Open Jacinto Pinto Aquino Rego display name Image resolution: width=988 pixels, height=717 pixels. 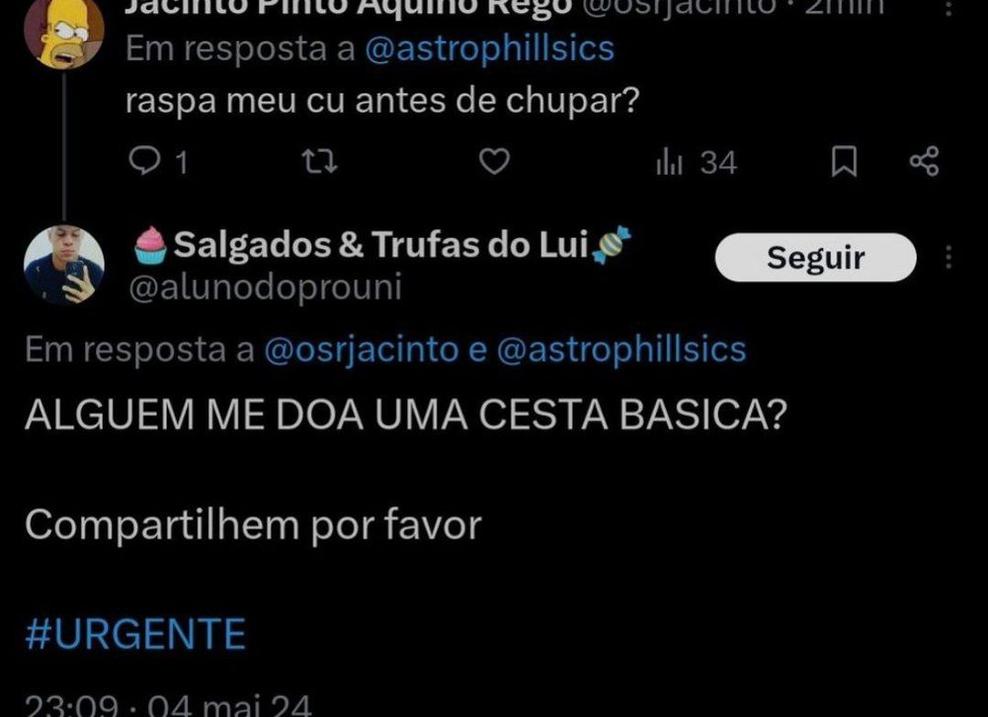point(348,6)
